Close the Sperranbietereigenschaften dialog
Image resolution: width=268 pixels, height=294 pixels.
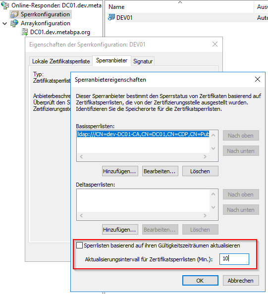pos(258,79)
